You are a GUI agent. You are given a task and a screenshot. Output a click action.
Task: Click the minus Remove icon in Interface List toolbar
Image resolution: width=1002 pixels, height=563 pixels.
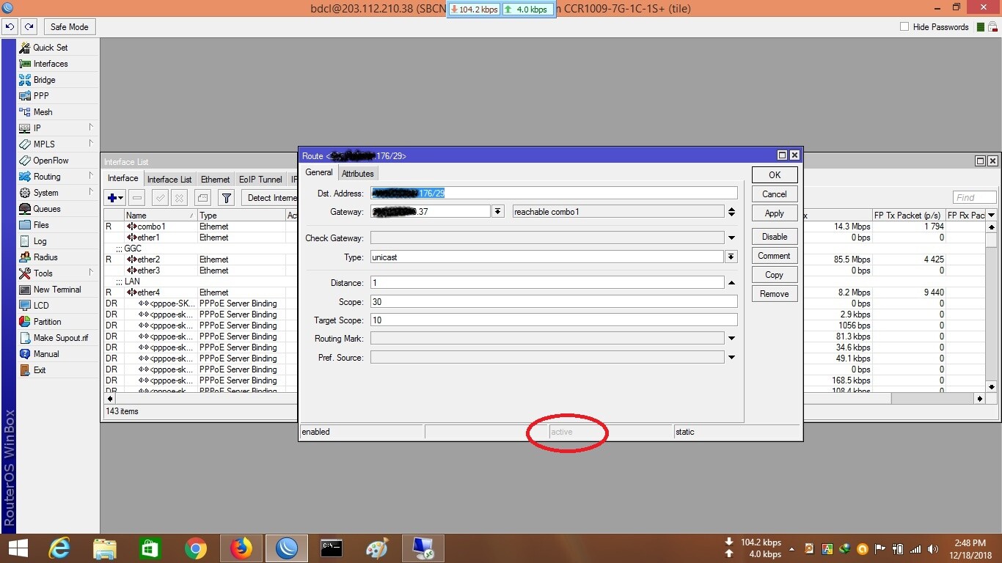(137, 198)
